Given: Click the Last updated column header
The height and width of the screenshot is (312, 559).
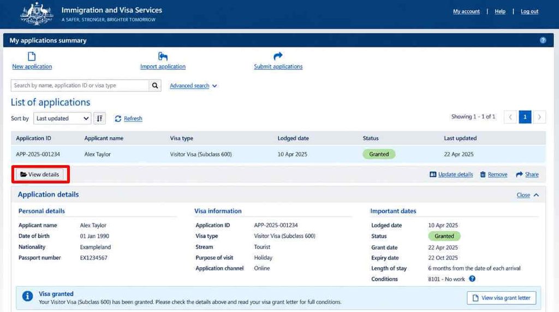Looking at the screenshot, I should 460,138.
